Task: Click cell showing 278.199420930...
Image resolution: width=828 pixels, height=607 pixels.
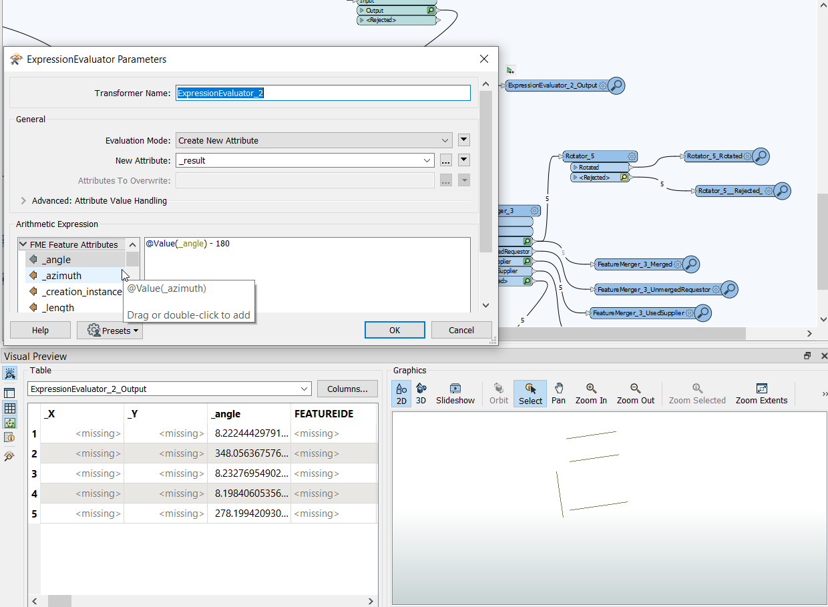Action: [249, 514]
